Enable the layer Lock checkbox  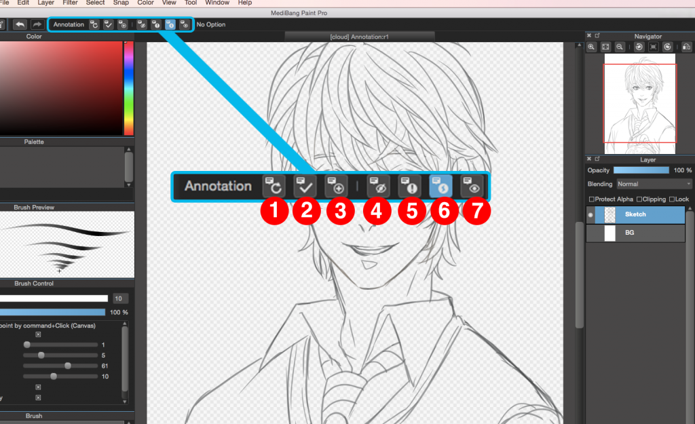point(672,199)
